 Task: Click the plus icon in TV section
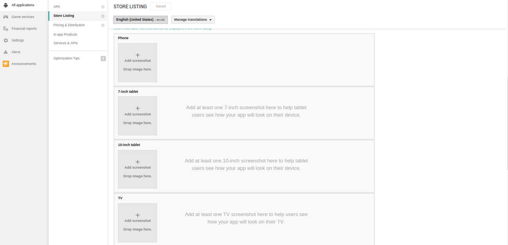pos(138,215)
